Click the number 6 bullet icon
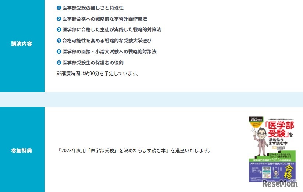Viewport: 303px width, 192px height. pyautogui.click(x=59, y=63)
